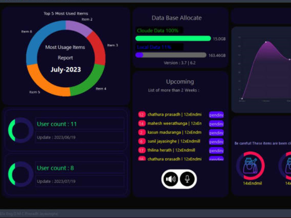This screenshot has width=291, height=218.
Task: Click the 'Cloude Data 100%' label
Action: click(x=158, y=31)
